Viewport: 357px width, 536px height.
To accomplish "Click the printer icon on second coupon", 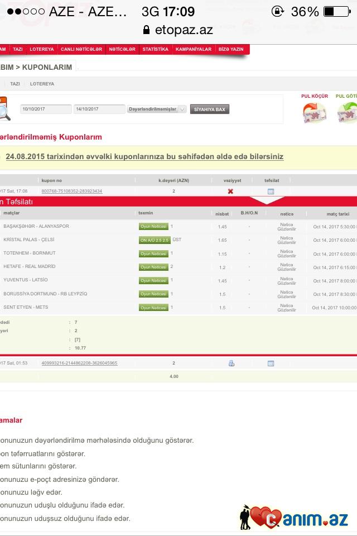I will click(x=231, y=363).
